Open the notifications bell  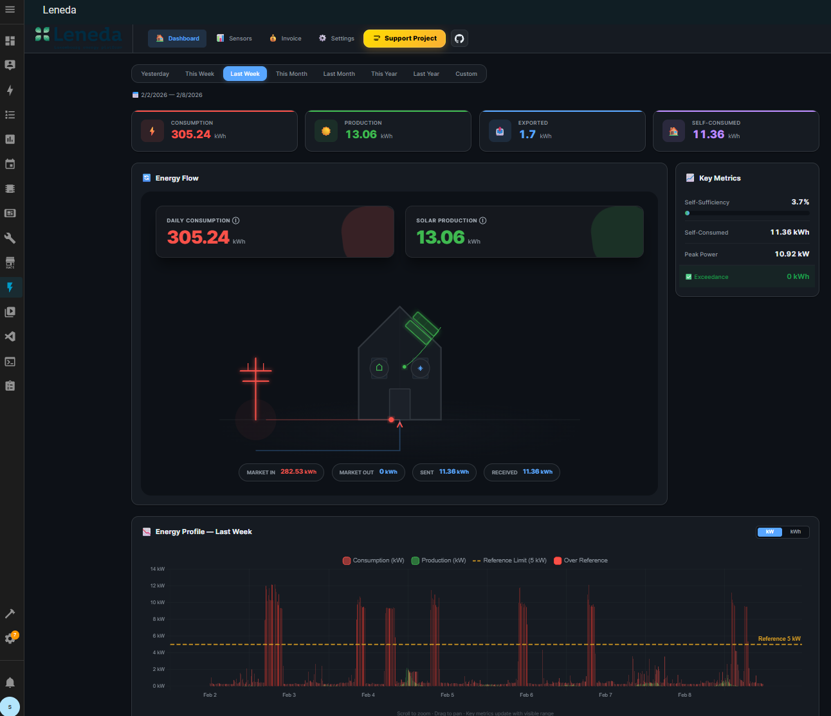(10, 683)
